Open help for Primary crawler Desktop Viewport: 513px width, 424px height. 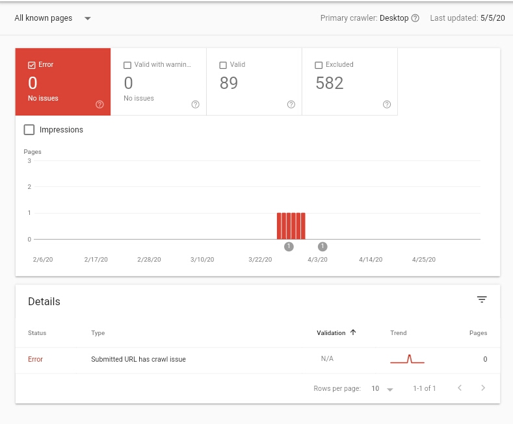pyautogui.click(x=415, y=18)
